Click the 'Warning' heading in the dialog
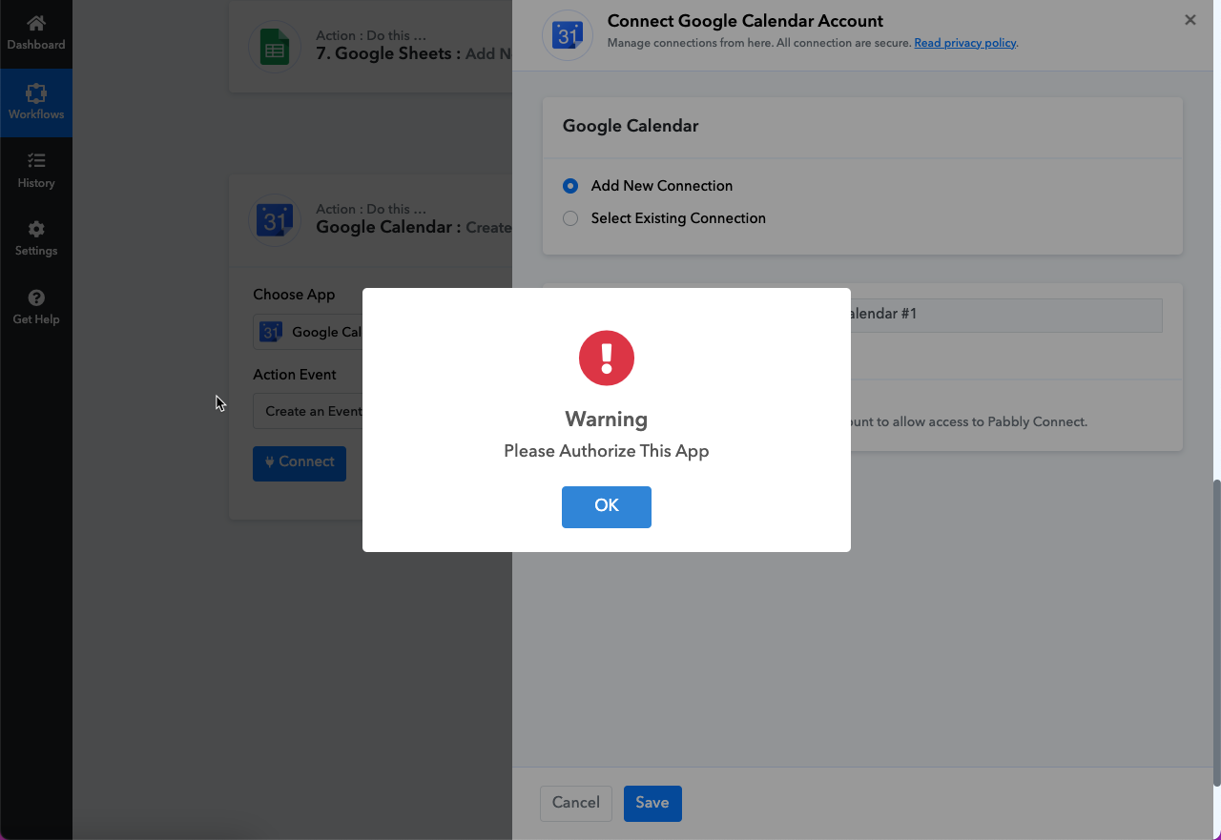The image size is (1221, 840). [607, 420]
